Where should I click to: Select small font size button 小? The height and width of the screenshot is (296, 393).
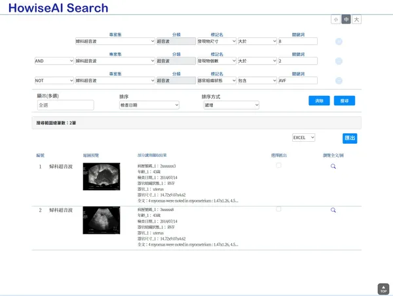pos(335,20)
